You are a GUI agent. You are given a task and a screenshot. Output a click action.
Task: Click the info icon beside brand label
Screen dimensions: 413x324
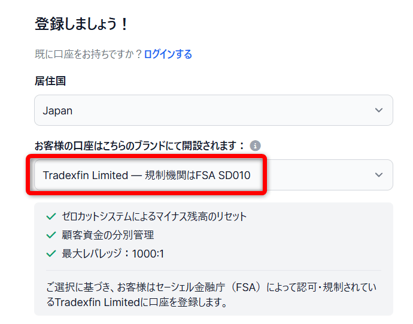click(x=255, y=146)
